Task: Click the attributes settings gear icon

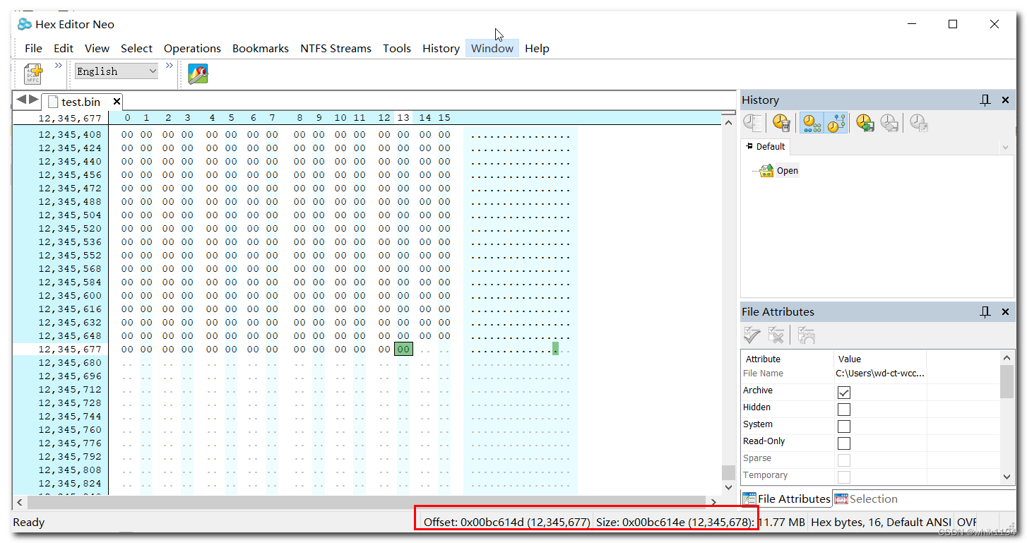Action: pyautogui.click(x=806, y=335)
